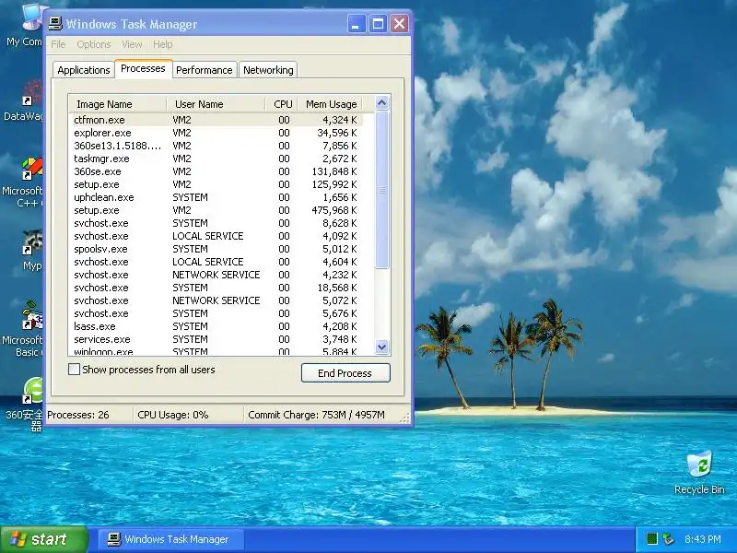Sort processes by Image Name column
Viewport: 737px width, 553px height.
point(118,104)
